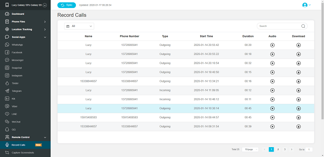Open Facebook in the sidebar

(x=25, y=52)
